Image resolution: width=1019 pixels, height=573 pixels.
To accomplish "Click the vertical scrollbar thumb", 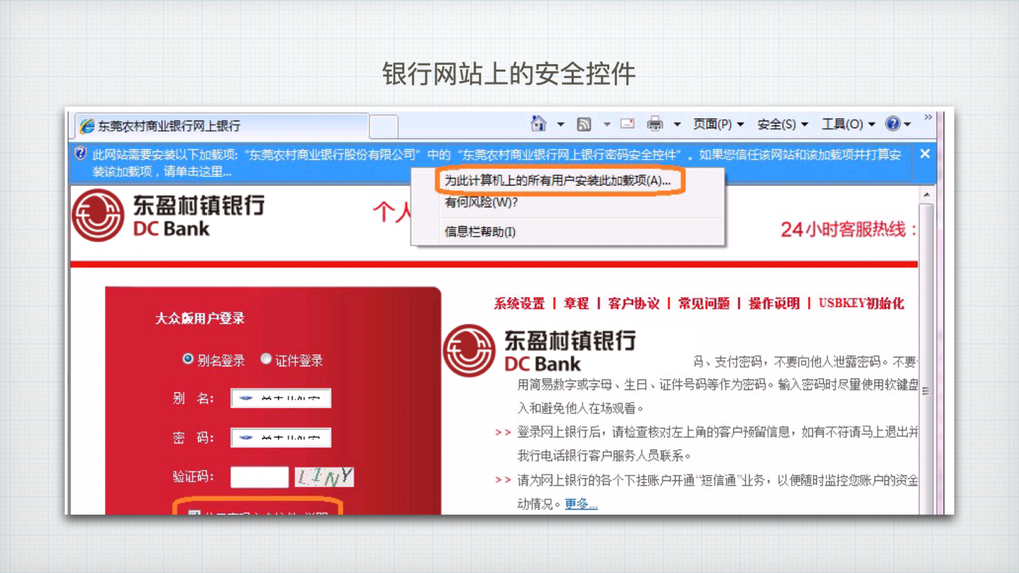I will pos(926,391).
